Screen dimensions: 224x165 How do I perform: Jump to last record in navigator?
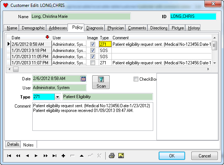[x=54, y=156]
